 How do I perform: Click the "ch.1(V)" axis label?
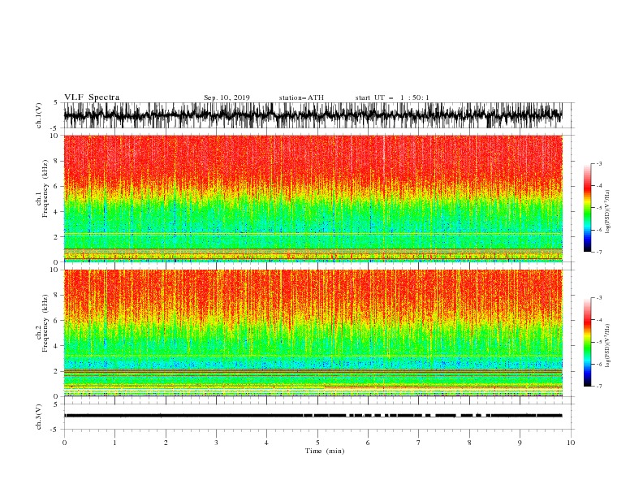39,115
